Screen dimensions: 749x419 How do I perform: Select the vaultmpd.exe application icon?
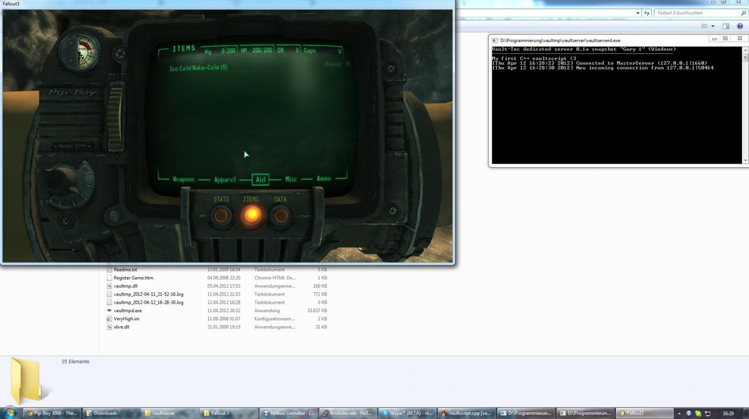click(x=110, y=311)
